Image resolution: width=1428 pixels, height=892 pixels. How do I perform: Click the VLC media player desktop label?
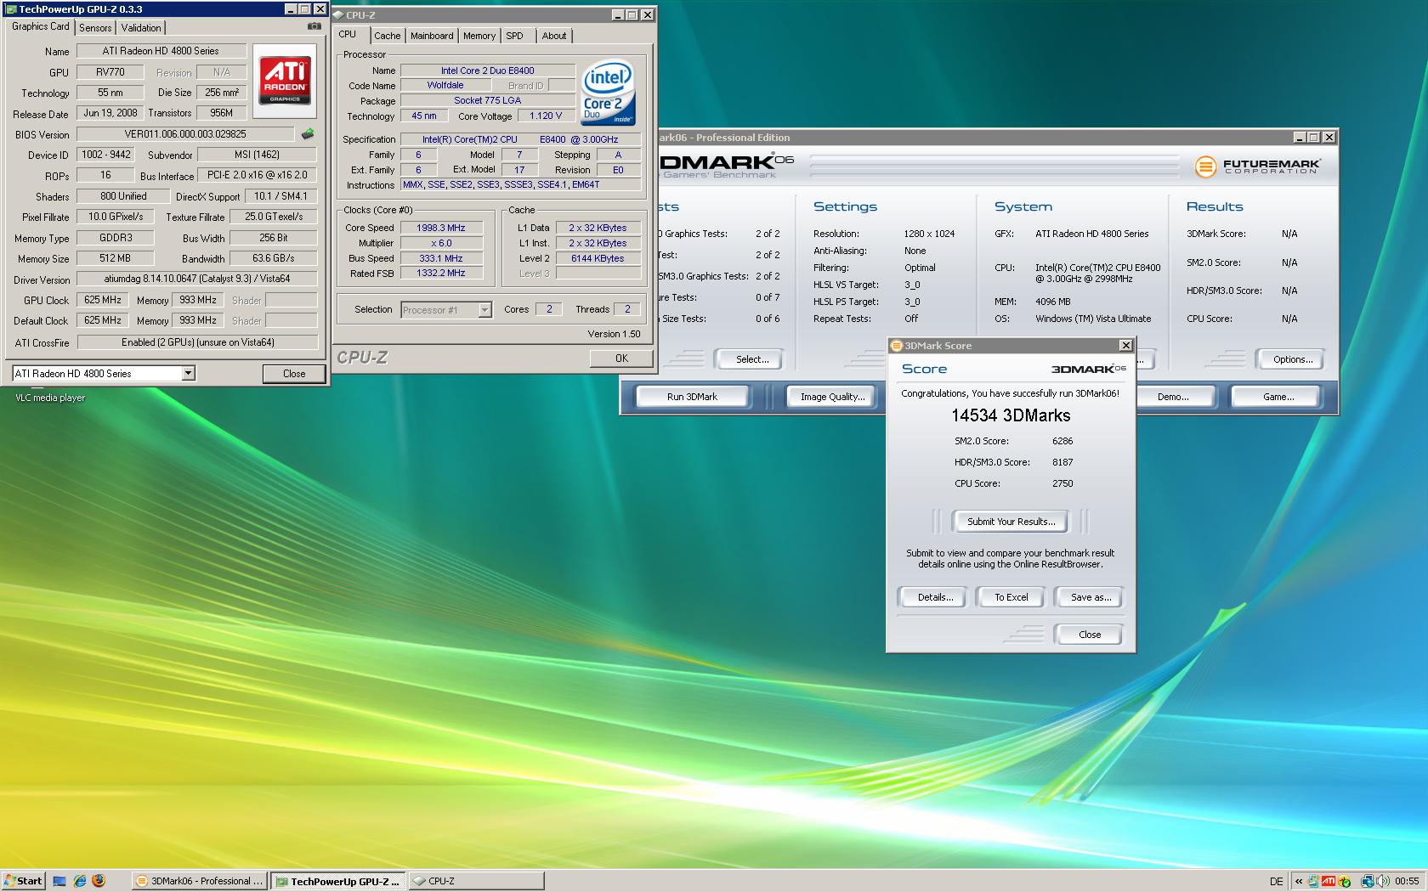49,398
